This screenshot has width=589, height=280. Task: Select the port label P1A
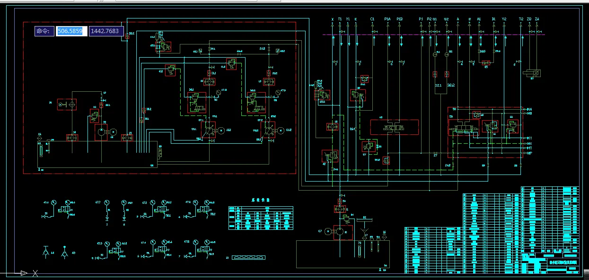[387, 19]
